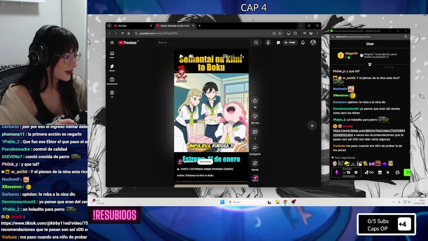This screenshot has width=428, height=241.
Task: Go back in the Chrome browser
Action: [109, 33]
